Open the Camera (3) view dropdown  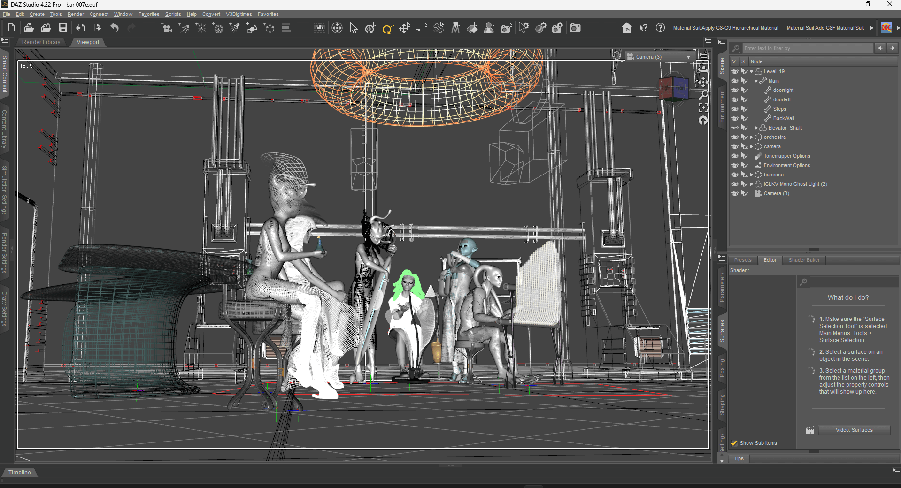[x=659, y=57]
